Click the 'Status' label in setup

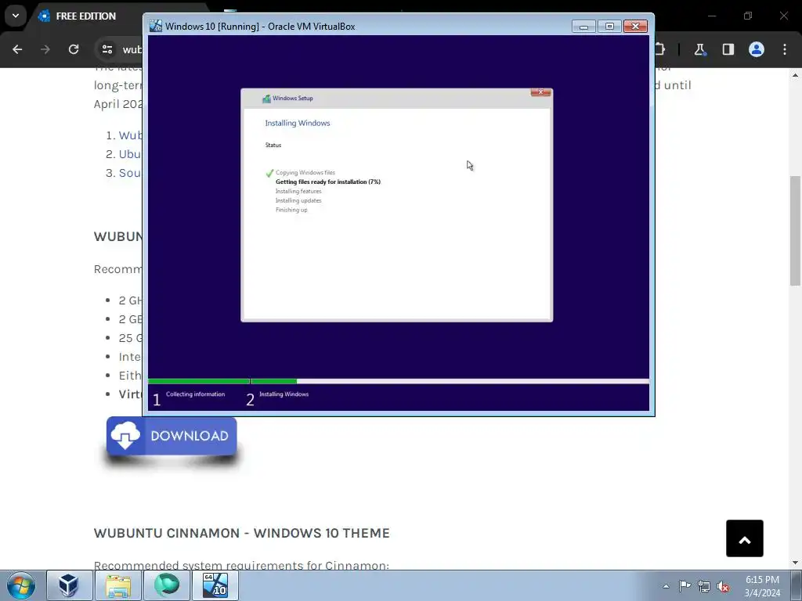click(273, 145)
